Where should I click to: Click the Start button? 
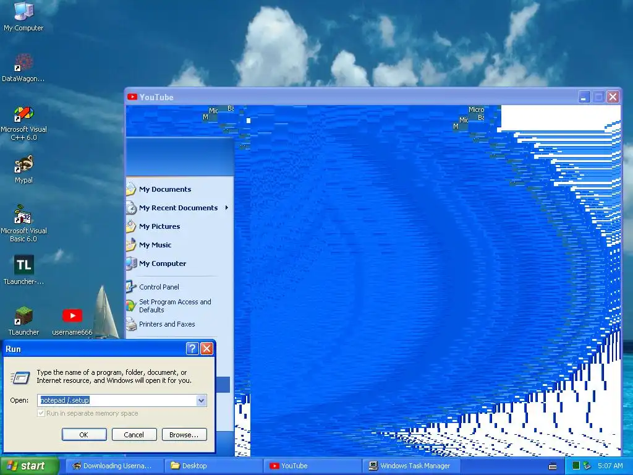30,466
